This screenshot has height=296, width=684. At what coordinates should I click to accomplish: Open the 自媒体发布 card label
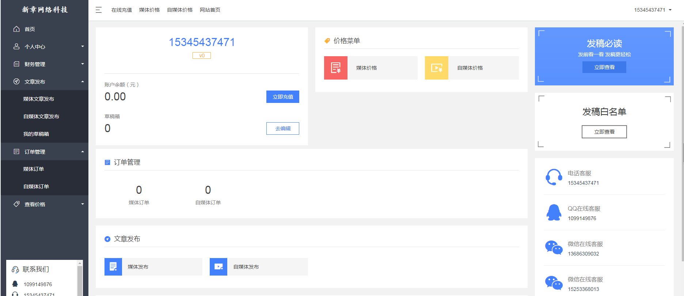click(246, 267)
